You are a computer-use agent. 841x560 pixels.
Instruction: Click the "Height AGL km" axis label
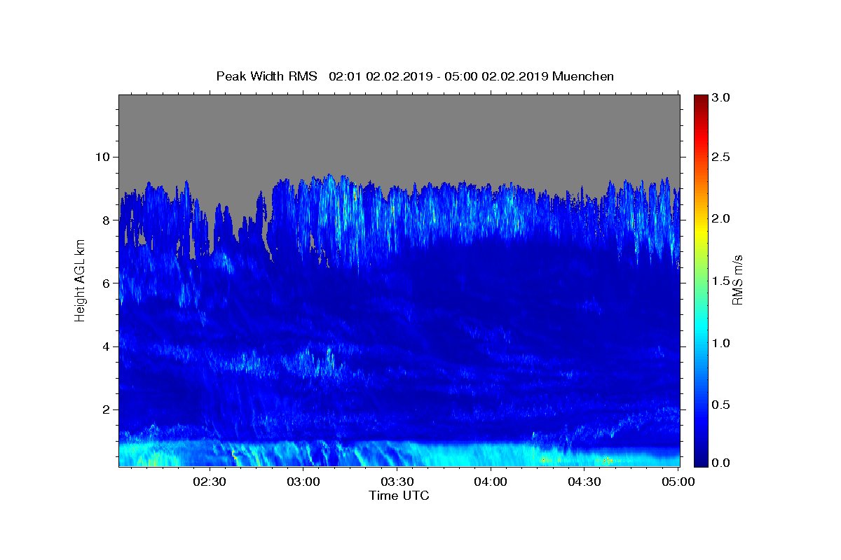pos(80,279)
